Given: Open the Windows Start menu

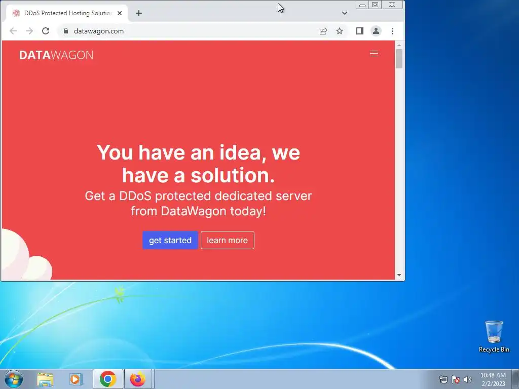Looking at the screenshot, I should 14,379.
